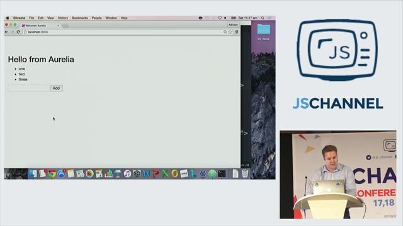Click the menu bar clock showing Sat 11:17 am
403x226 pixels.
(247, 18)
